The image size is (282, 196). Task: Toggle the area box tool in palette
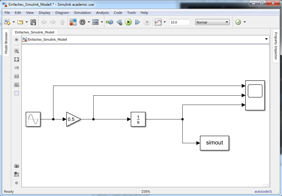point(17,93)
